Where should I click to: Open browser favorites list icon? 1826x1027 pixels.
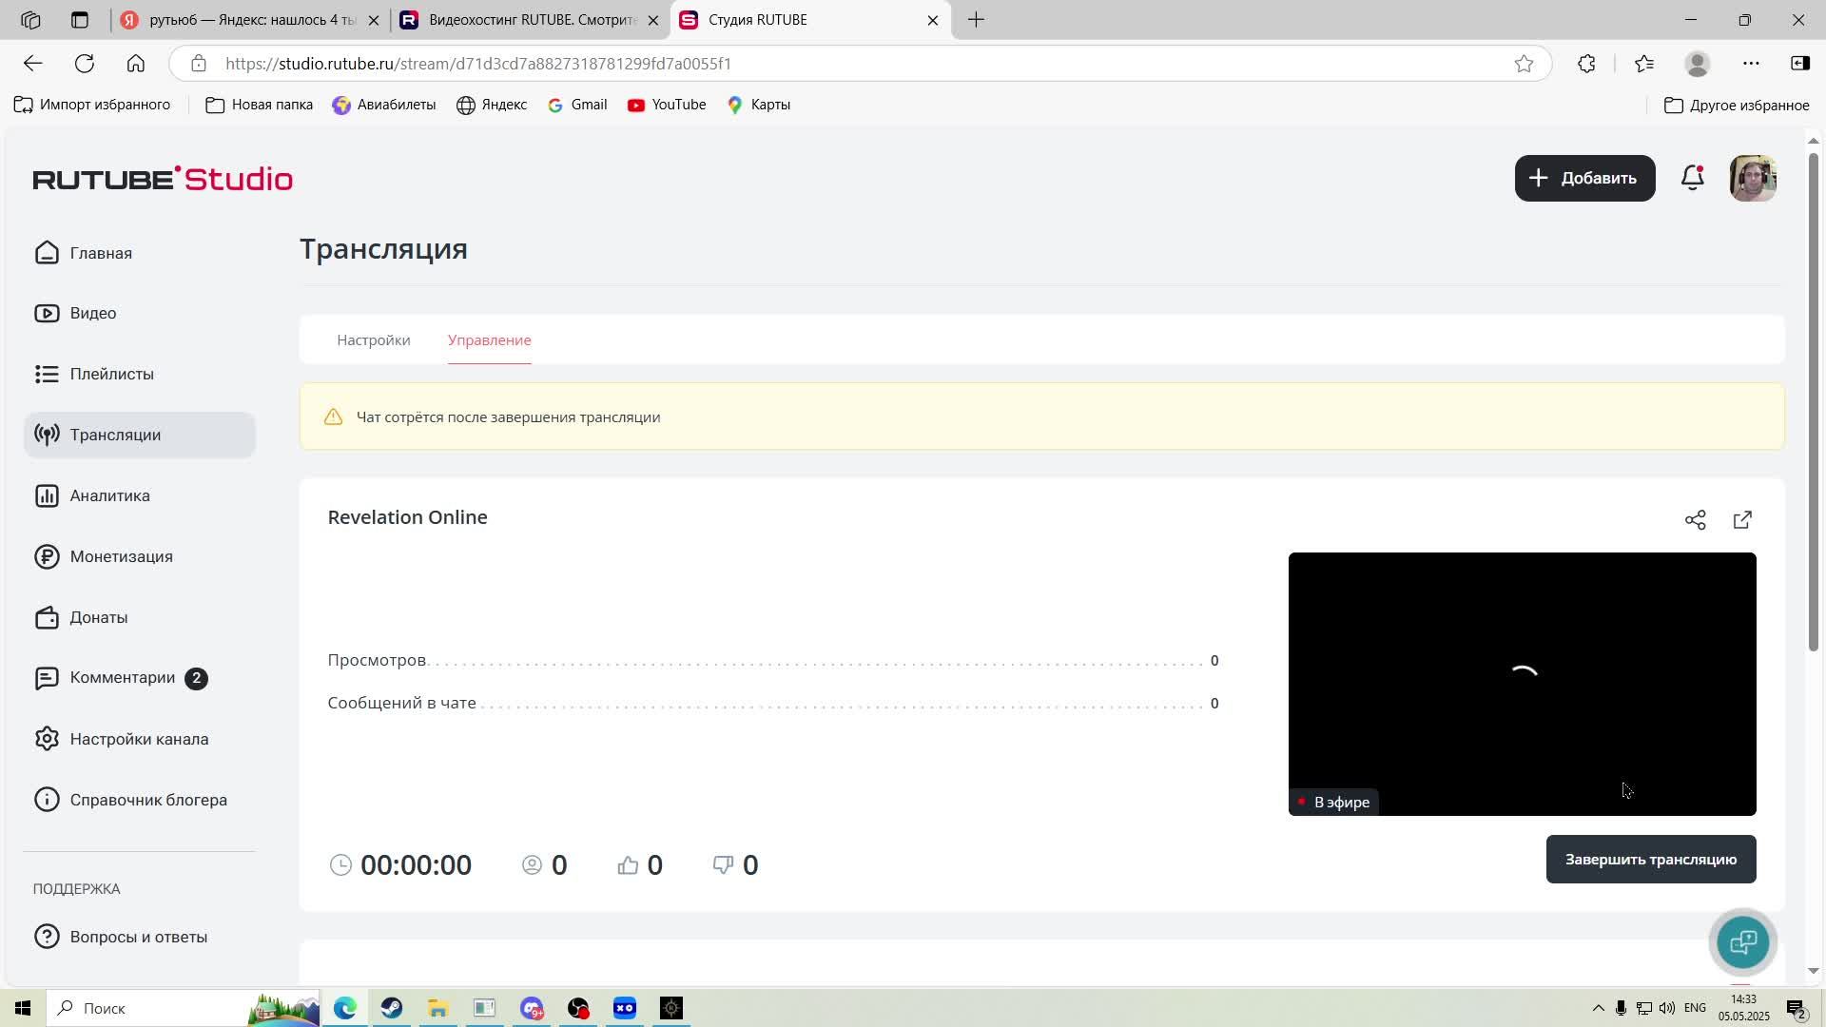(x=1643, y=64)
